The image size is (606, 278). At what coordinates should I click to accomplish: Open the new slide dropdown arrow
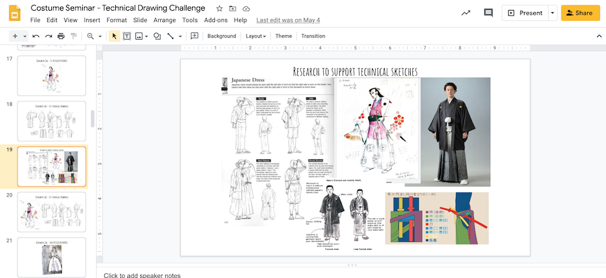(25, 36)
